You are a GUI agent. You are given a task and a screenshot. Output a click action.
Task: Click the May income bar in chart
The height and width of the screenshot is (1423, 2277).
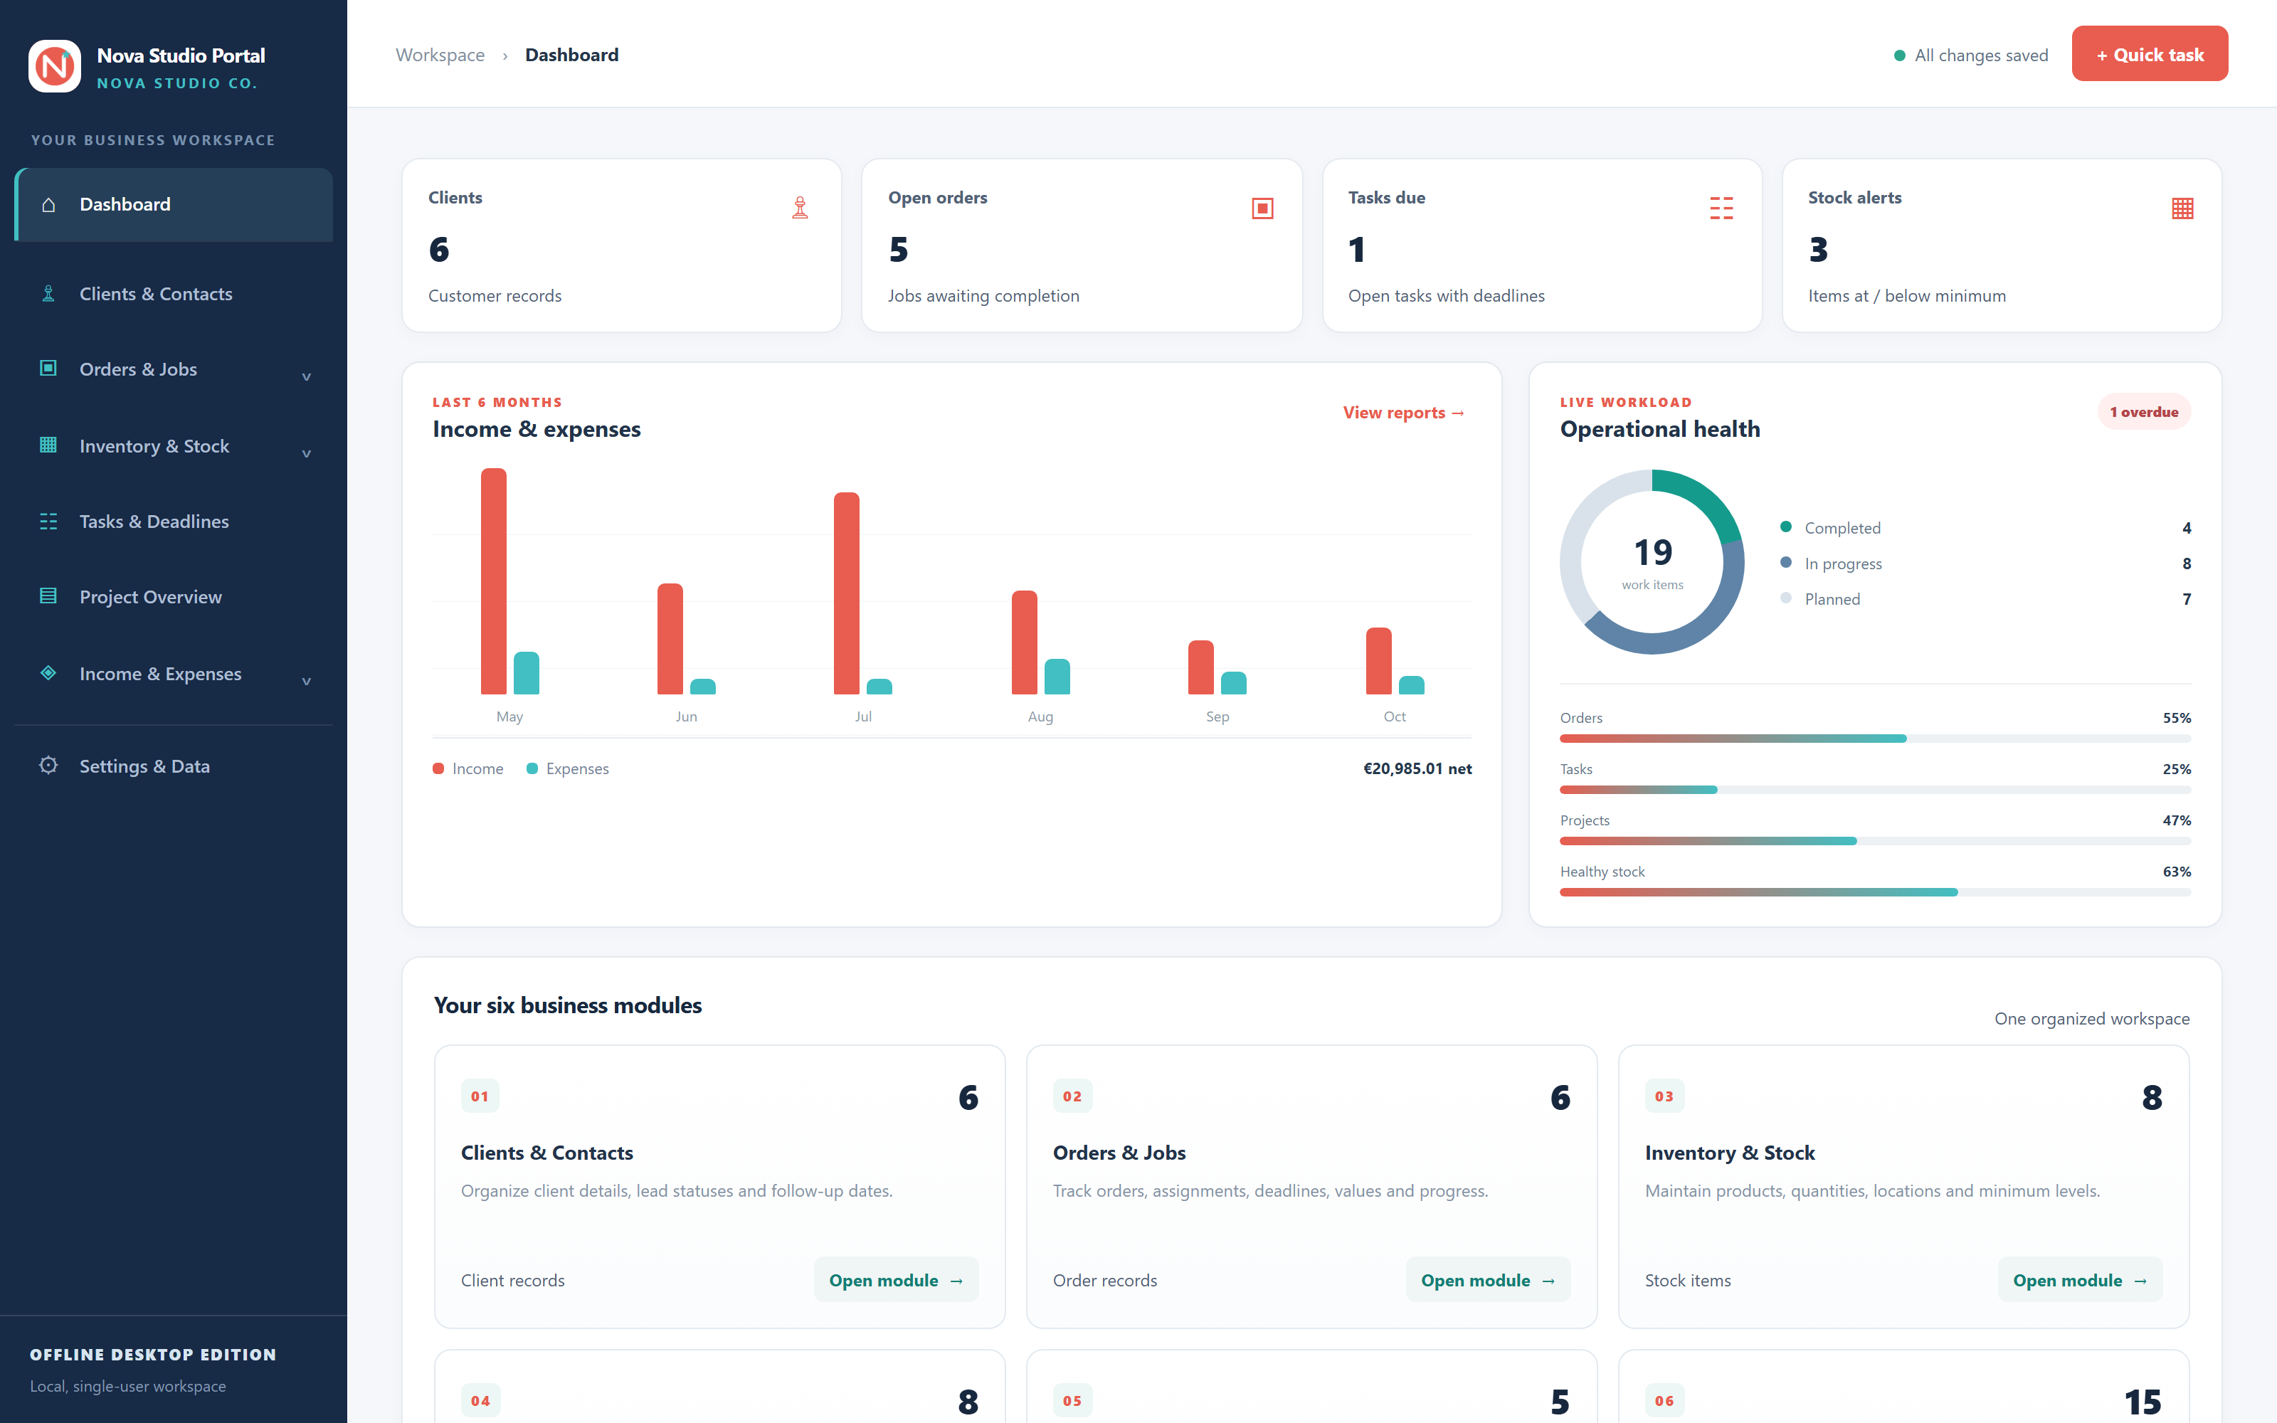coord(493,581)
